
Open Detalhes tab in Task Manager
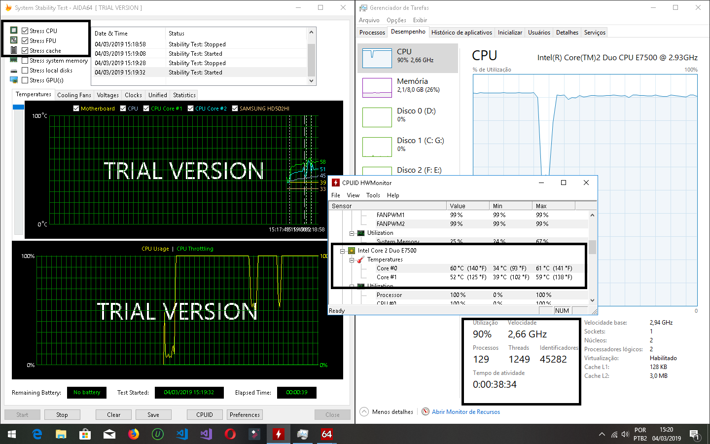tap(567, 33)
